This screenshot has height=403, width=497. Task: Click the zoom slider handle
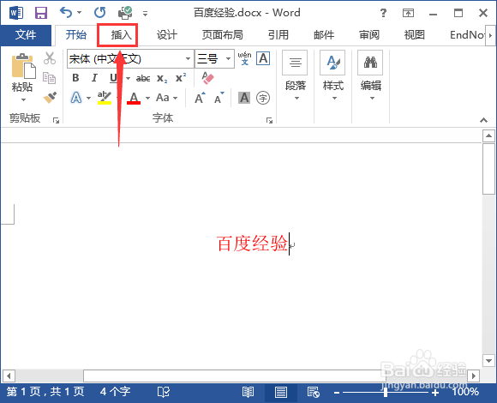(x=386, y=393)
